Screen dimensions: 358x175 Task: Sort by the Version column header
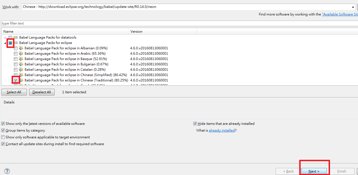tap(163, 32)
